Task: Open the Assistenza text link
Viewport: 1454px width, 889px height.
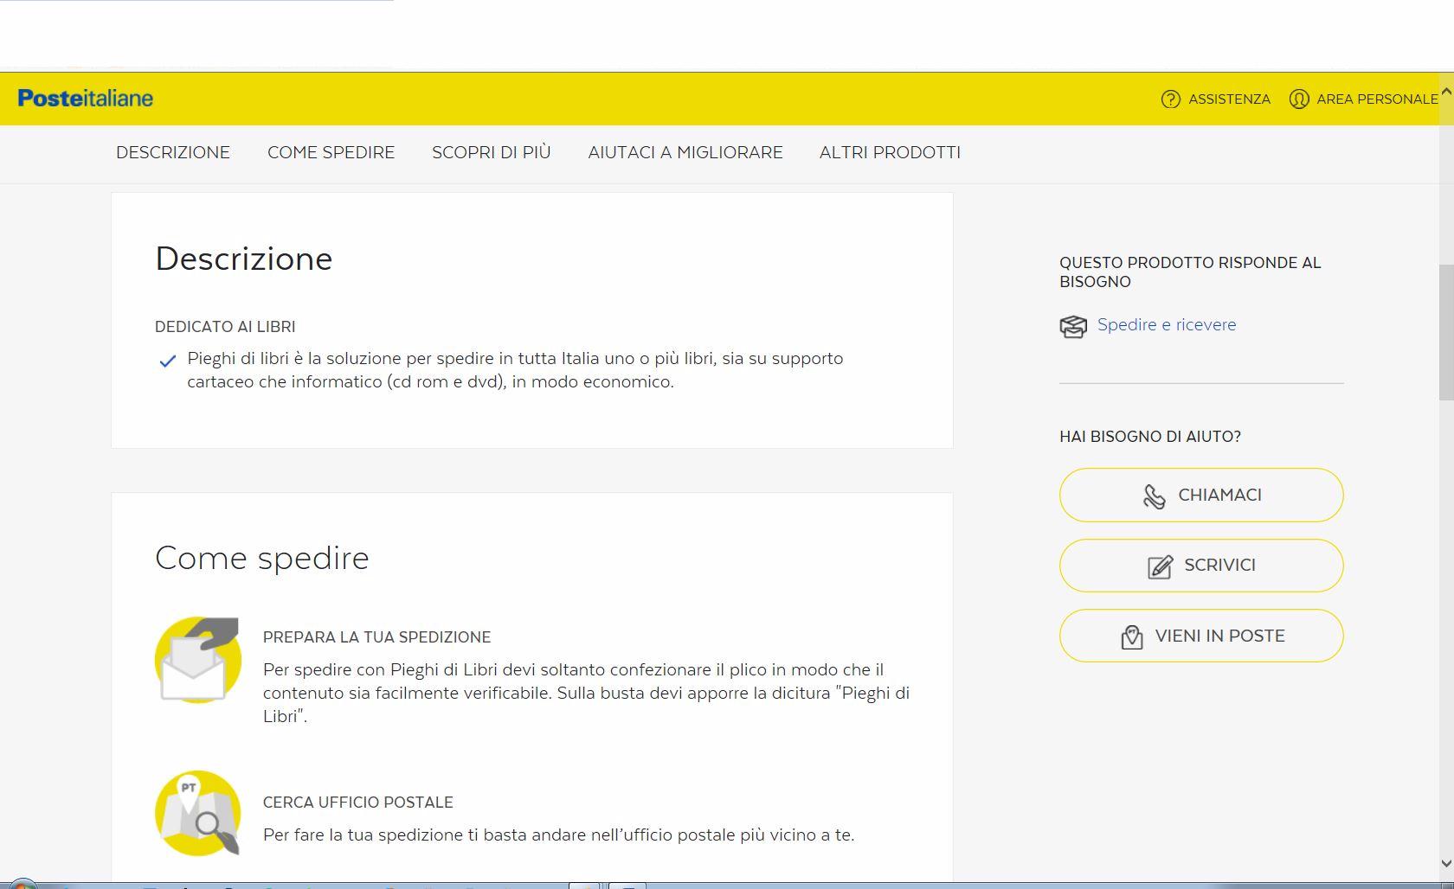Action: 1229,99
